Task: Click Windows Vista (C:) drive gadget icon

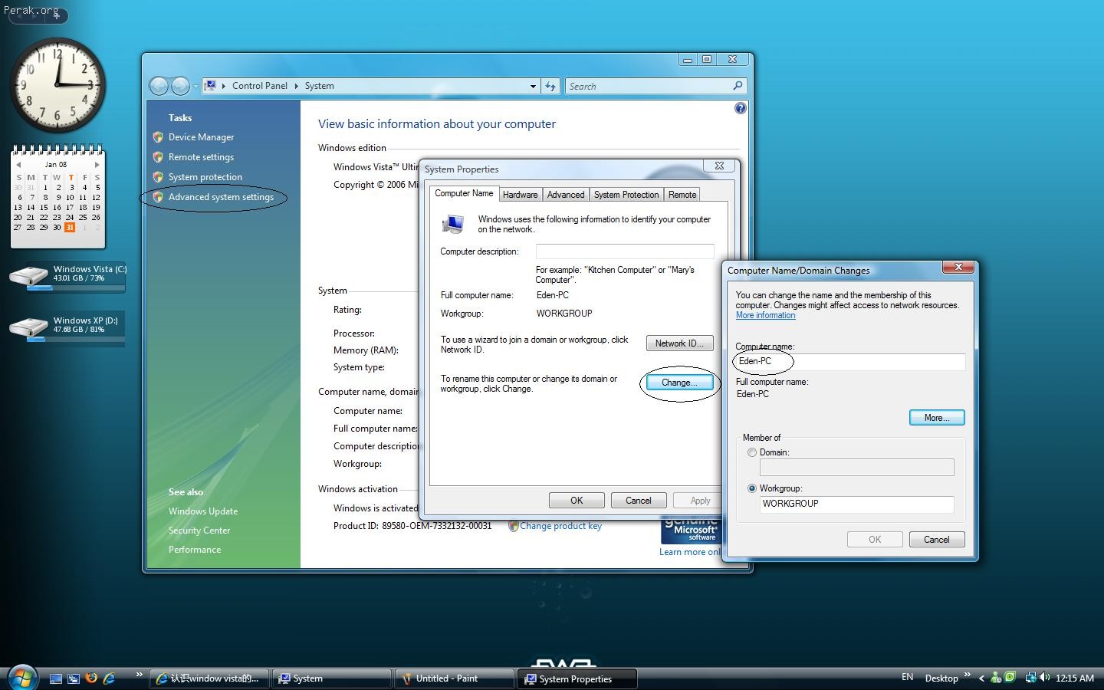Action: [28, 277]
